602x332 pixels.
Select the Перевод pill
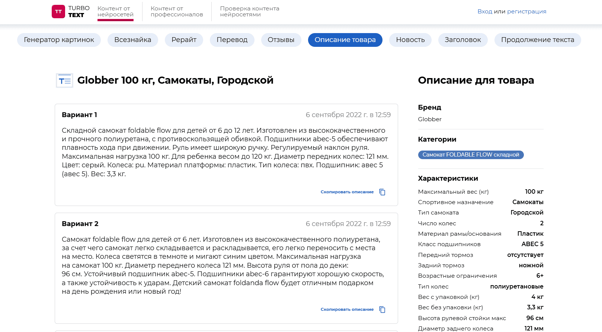(232, 40)
